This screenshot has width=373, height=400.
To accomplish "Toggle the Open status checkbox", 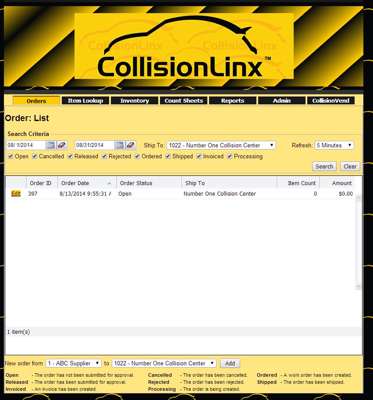I will click(11, 157).
